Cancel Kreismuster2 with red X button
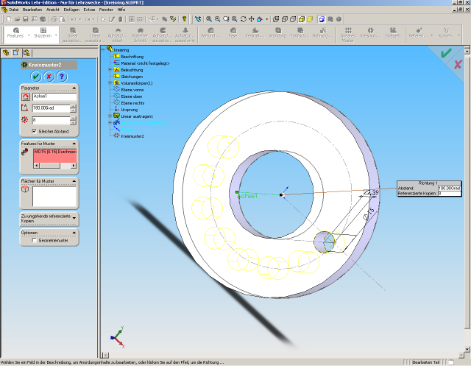 click(x=49, y=77)
